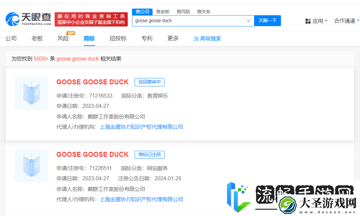Image resolution: width=360 pixels, height=216 pixels.
Task: Open the 专利 results tab
Action: (147, 39)
